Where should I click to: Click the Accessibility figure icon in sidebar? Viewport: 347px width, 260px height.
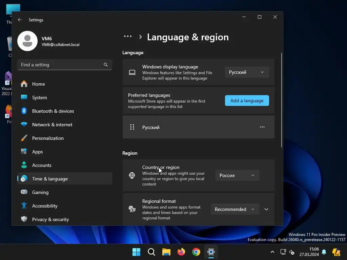point(24,205)
